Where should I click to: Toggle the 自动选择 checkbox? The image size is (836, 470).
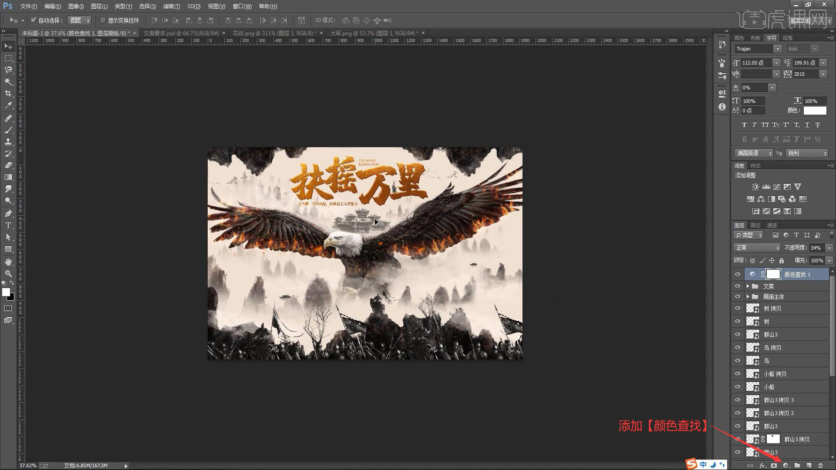pyautogui.click(x=34, y=20)
